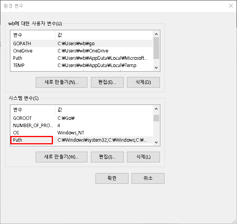Click the value C:\Users\wb\AppData\Local\Temp

[97, 65]
